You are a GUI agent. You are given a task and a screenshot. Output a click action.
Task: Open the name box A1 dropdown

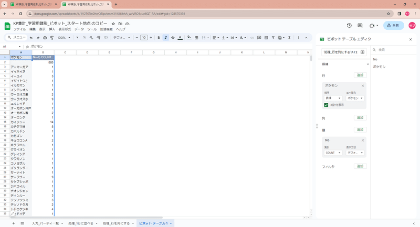pyautogui.click(x=19, y=47)
